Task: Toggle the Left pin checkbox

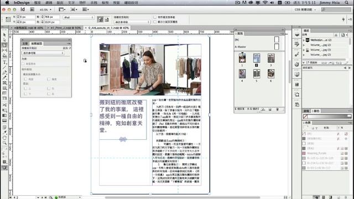Action: pos(49,88)
